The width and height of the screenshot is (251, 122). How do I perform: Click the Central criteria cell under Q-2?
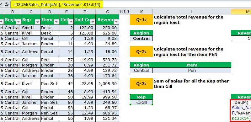[141, 70]
